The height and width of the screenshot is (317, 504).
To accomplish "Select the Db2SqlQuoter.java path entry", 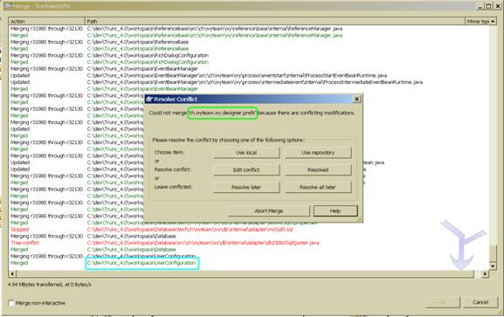I will pyautogui.click(x=203, y=243).
